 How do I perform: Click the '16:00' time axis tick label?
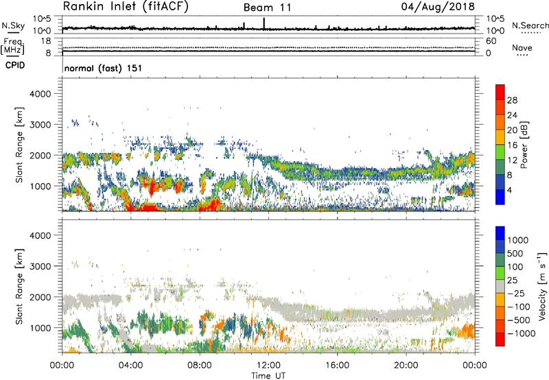(337, 365)
